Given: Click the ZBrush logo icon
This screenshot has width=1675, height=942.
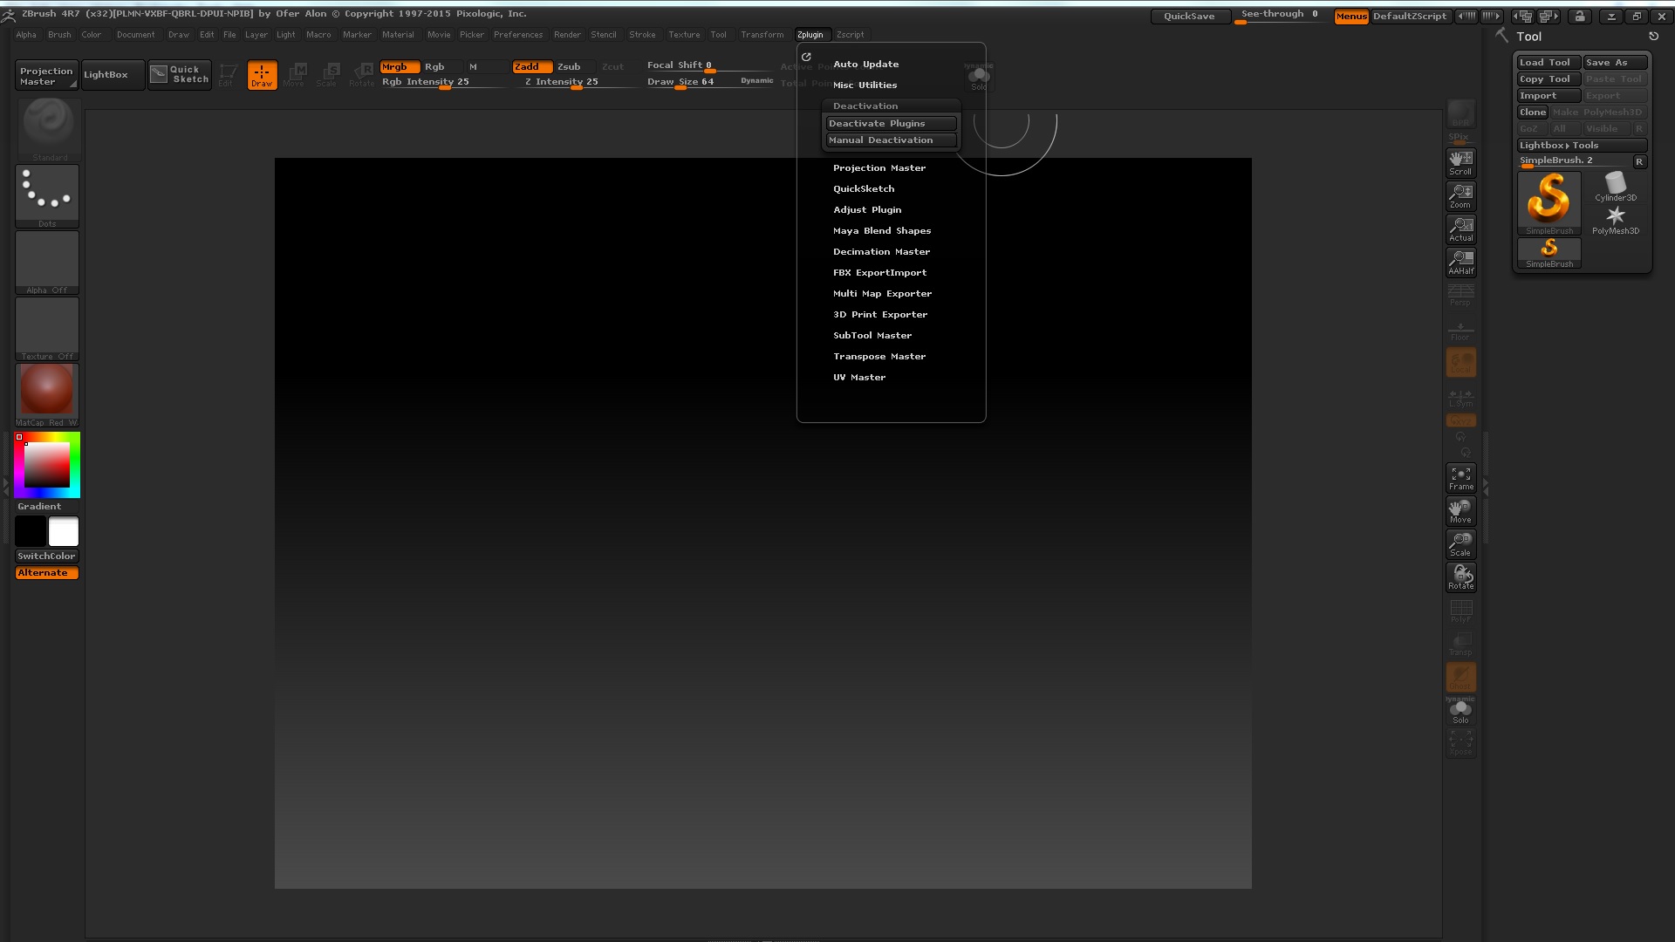Looking at the screenshot, I should tap(9, 15).
